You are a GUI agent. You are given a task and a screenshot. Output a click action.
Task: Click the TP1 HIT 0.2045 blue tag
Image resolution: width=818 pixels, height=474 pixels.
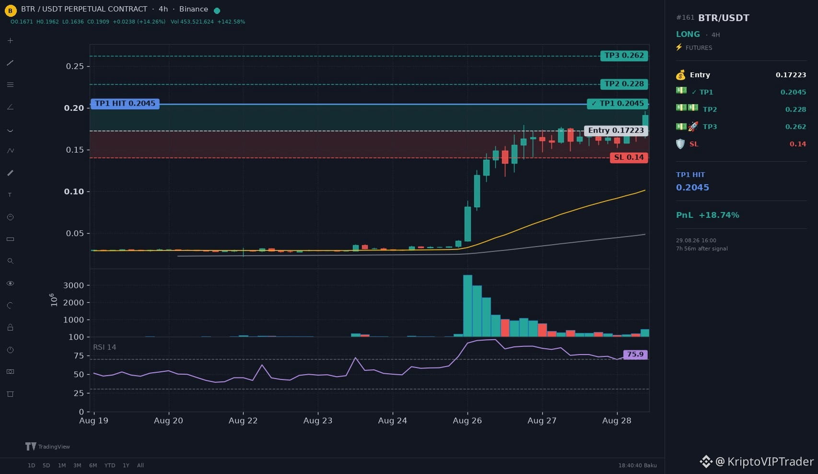pyautogui.click(x=125, y=104)
